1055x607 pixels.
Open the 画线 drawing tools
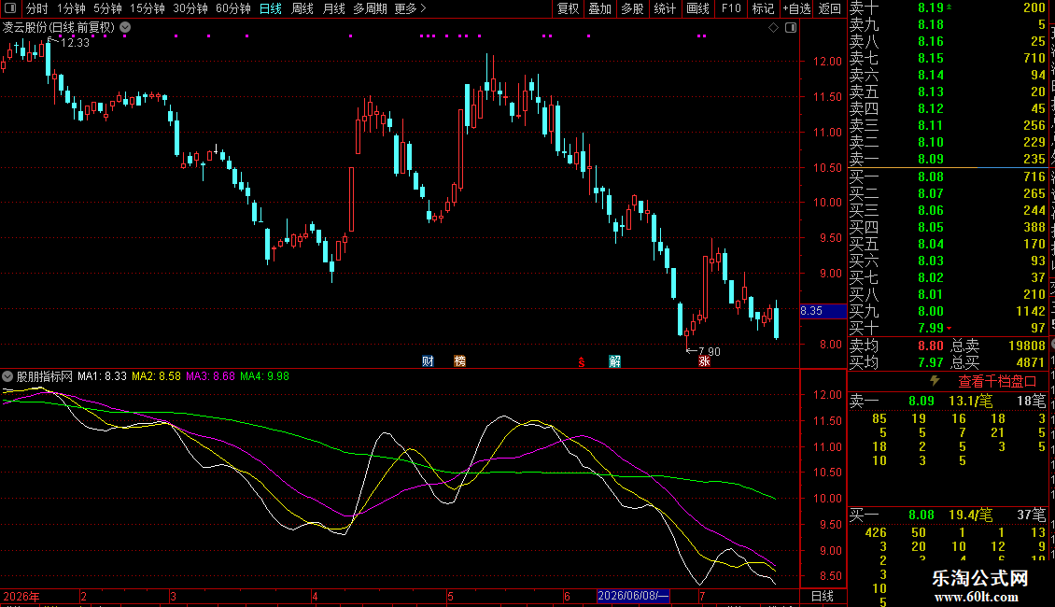(x=697, y=8)
